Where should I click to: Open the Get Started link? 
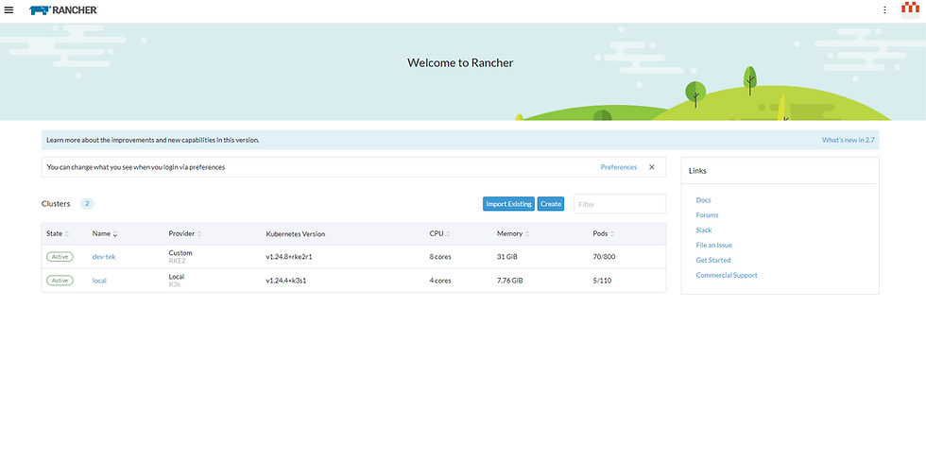click(x=712, y=260)
